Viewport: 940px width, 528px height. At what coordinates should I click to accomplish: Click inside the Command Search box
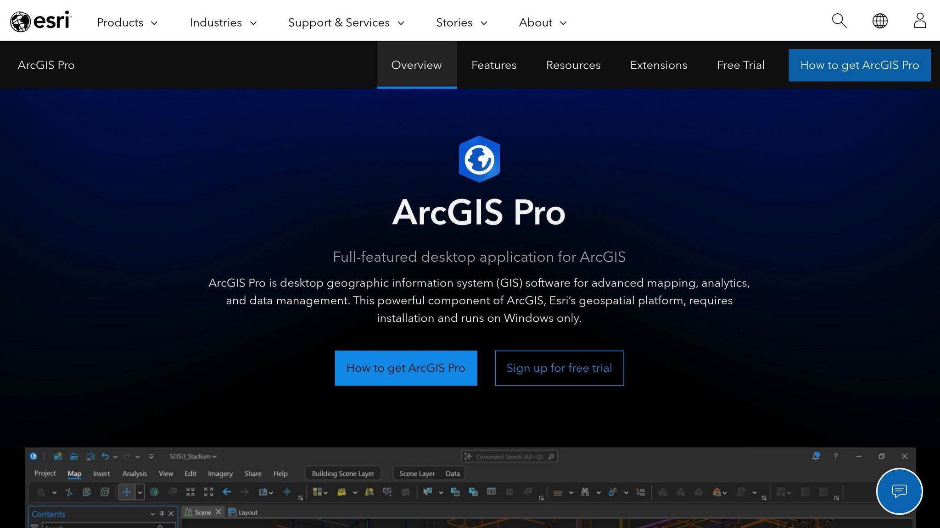(509, 456)
